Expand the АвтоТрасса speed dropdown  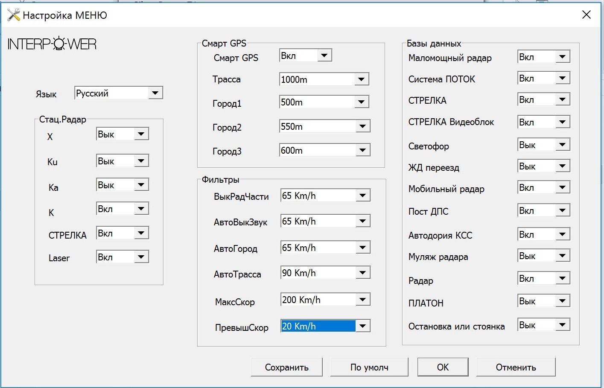click(362, 273)
